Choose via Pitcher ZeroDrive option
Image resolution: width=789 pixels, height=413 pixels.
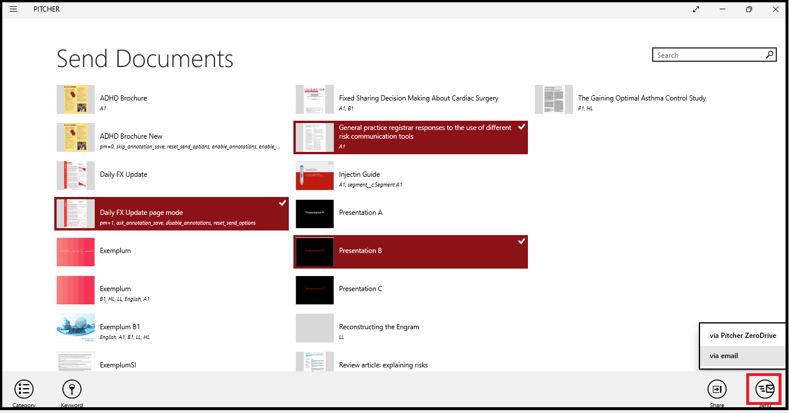point(742,336)
